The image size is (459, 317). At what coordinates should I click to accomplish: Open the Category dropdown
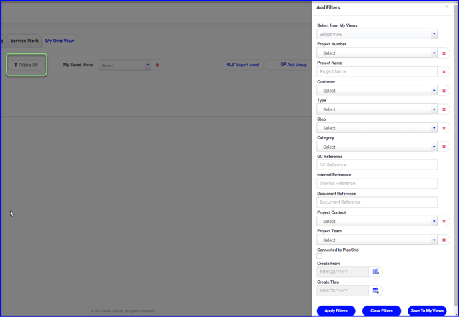tap(377, 147)
